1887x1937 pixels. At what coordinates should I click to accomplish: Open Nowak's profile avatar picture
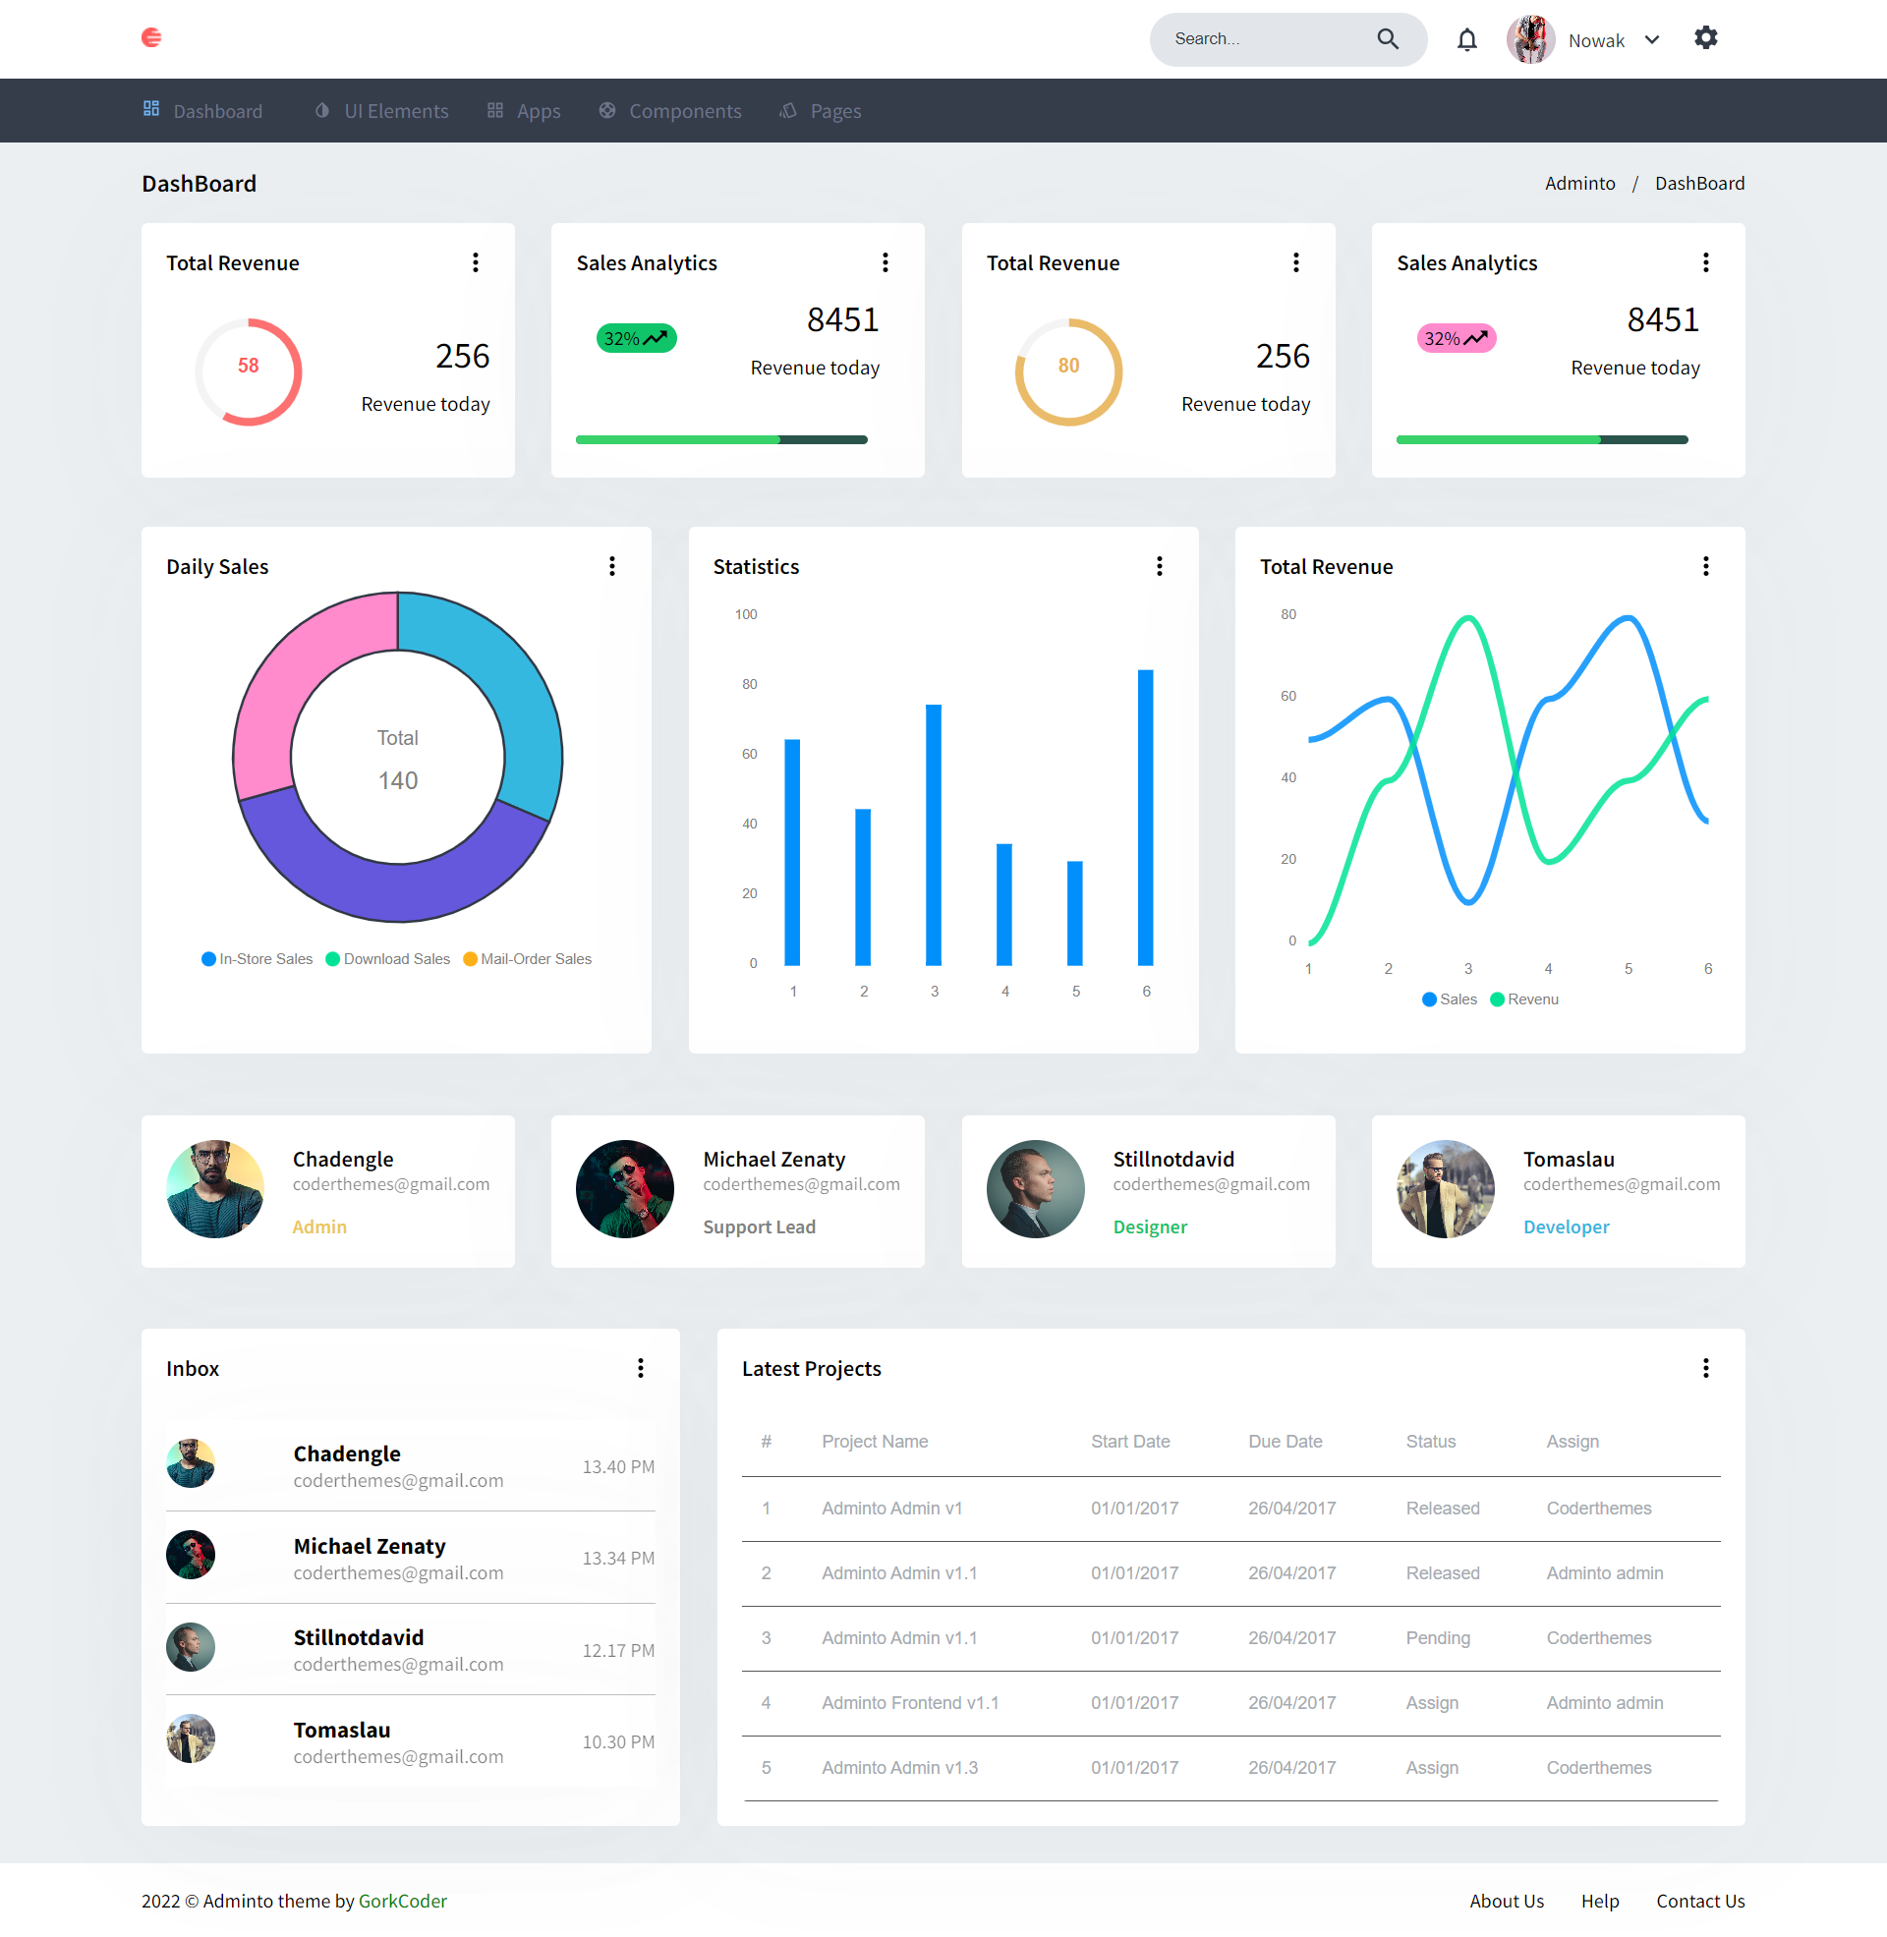point(1531,38)
